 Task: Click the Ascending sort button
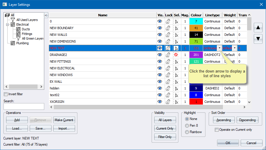pyautogui.click(x=224, y=120)
